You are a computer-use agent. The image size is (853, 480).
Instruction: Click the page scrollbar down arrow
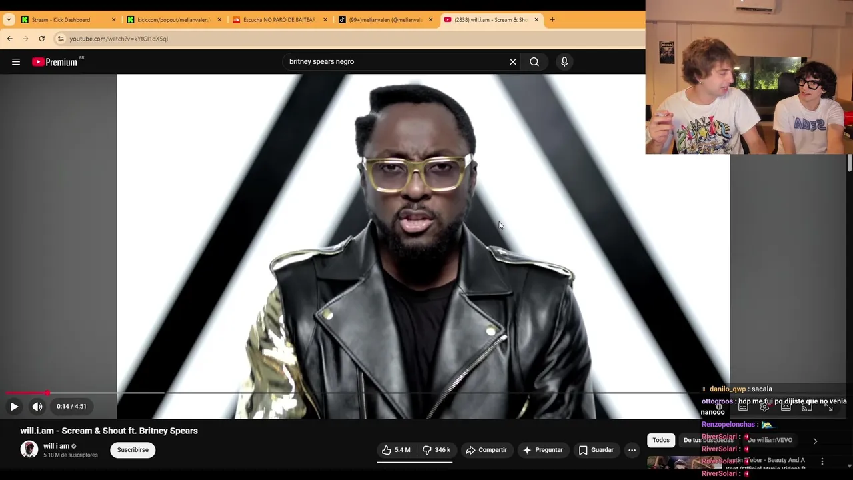pos(850,466)
